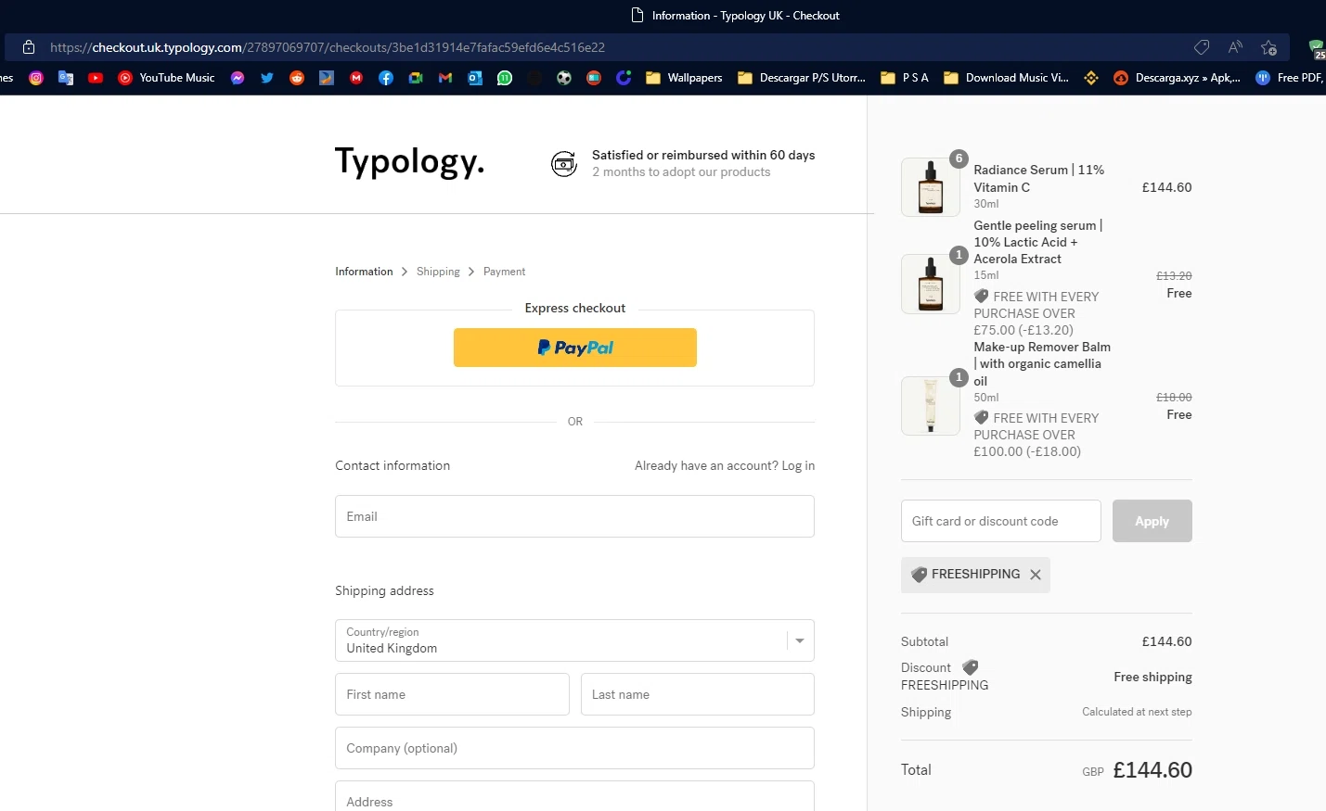
Task: Open the YouTube Music bookmark
Action: pos(166,78)
